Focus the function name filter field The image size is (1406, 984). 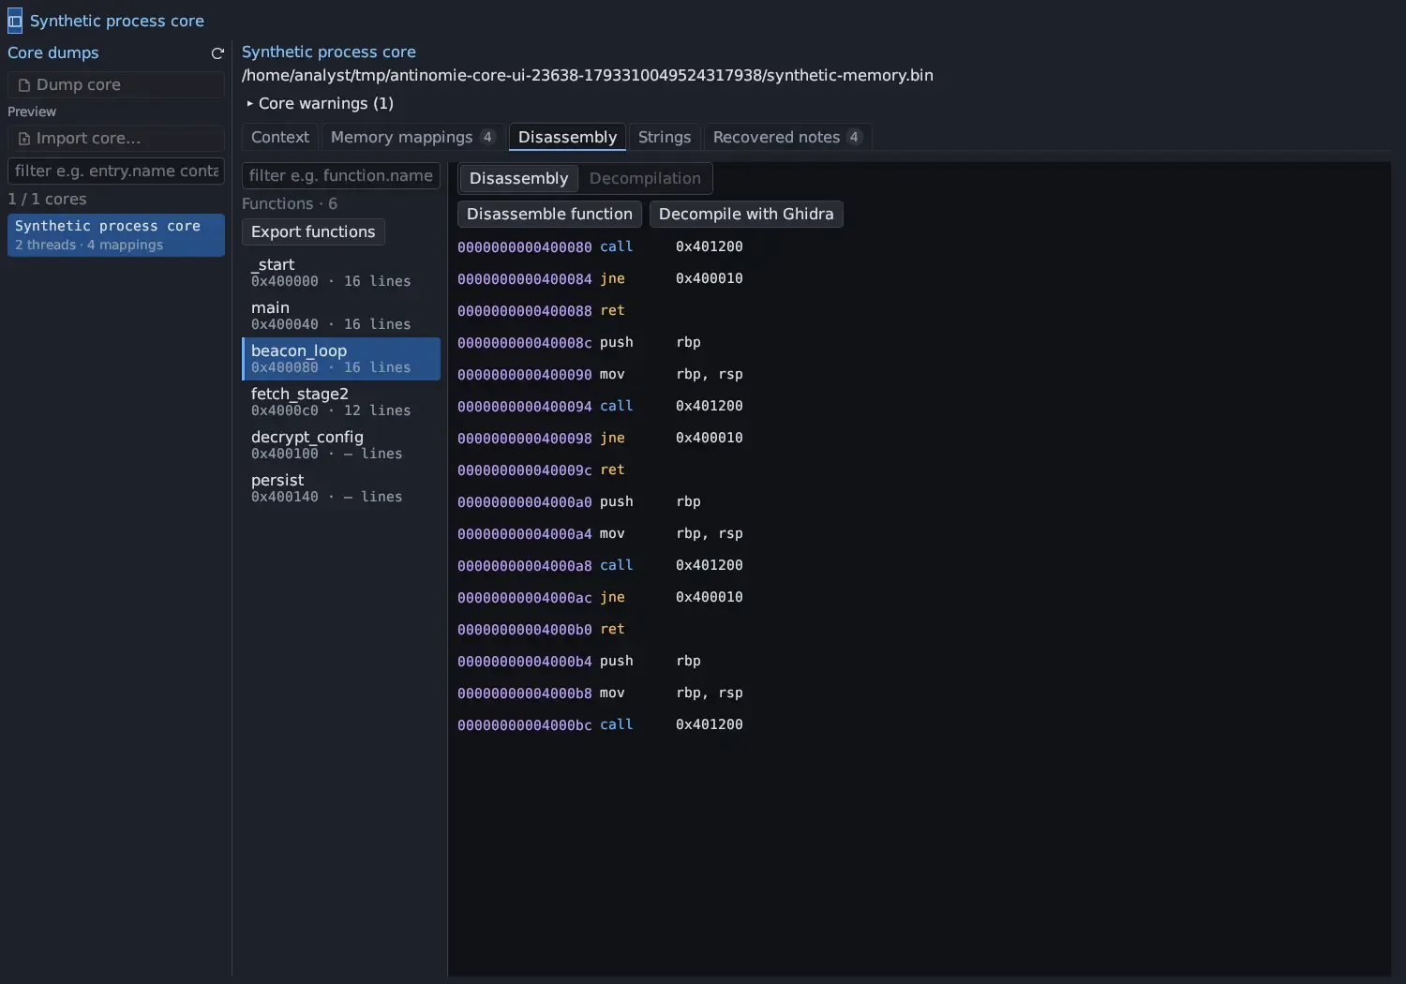coord(341,176)
